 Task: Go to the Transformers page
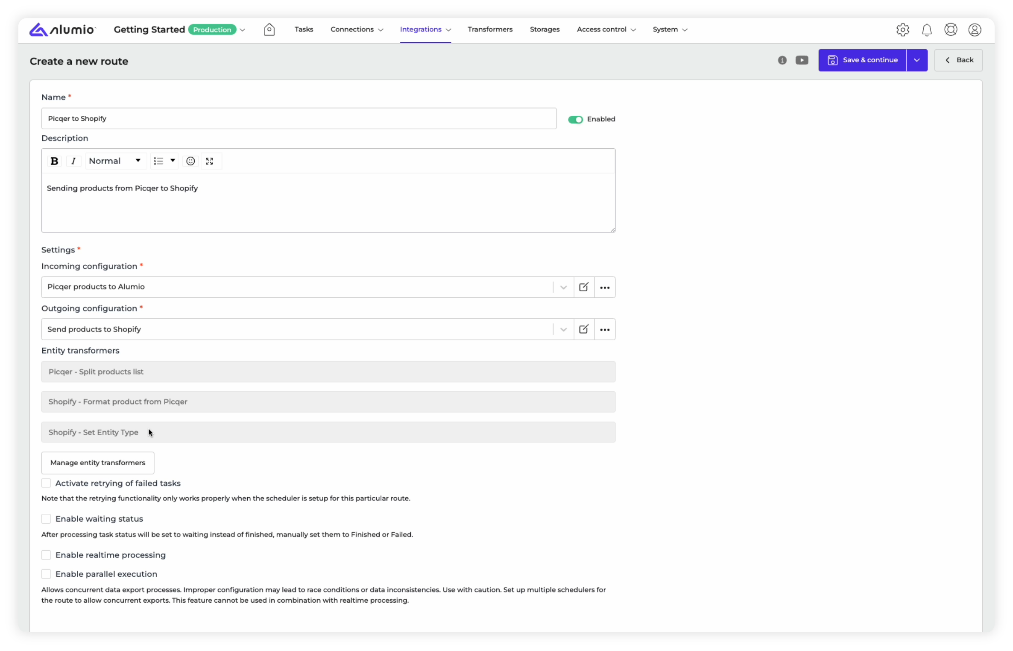[490, 29]
